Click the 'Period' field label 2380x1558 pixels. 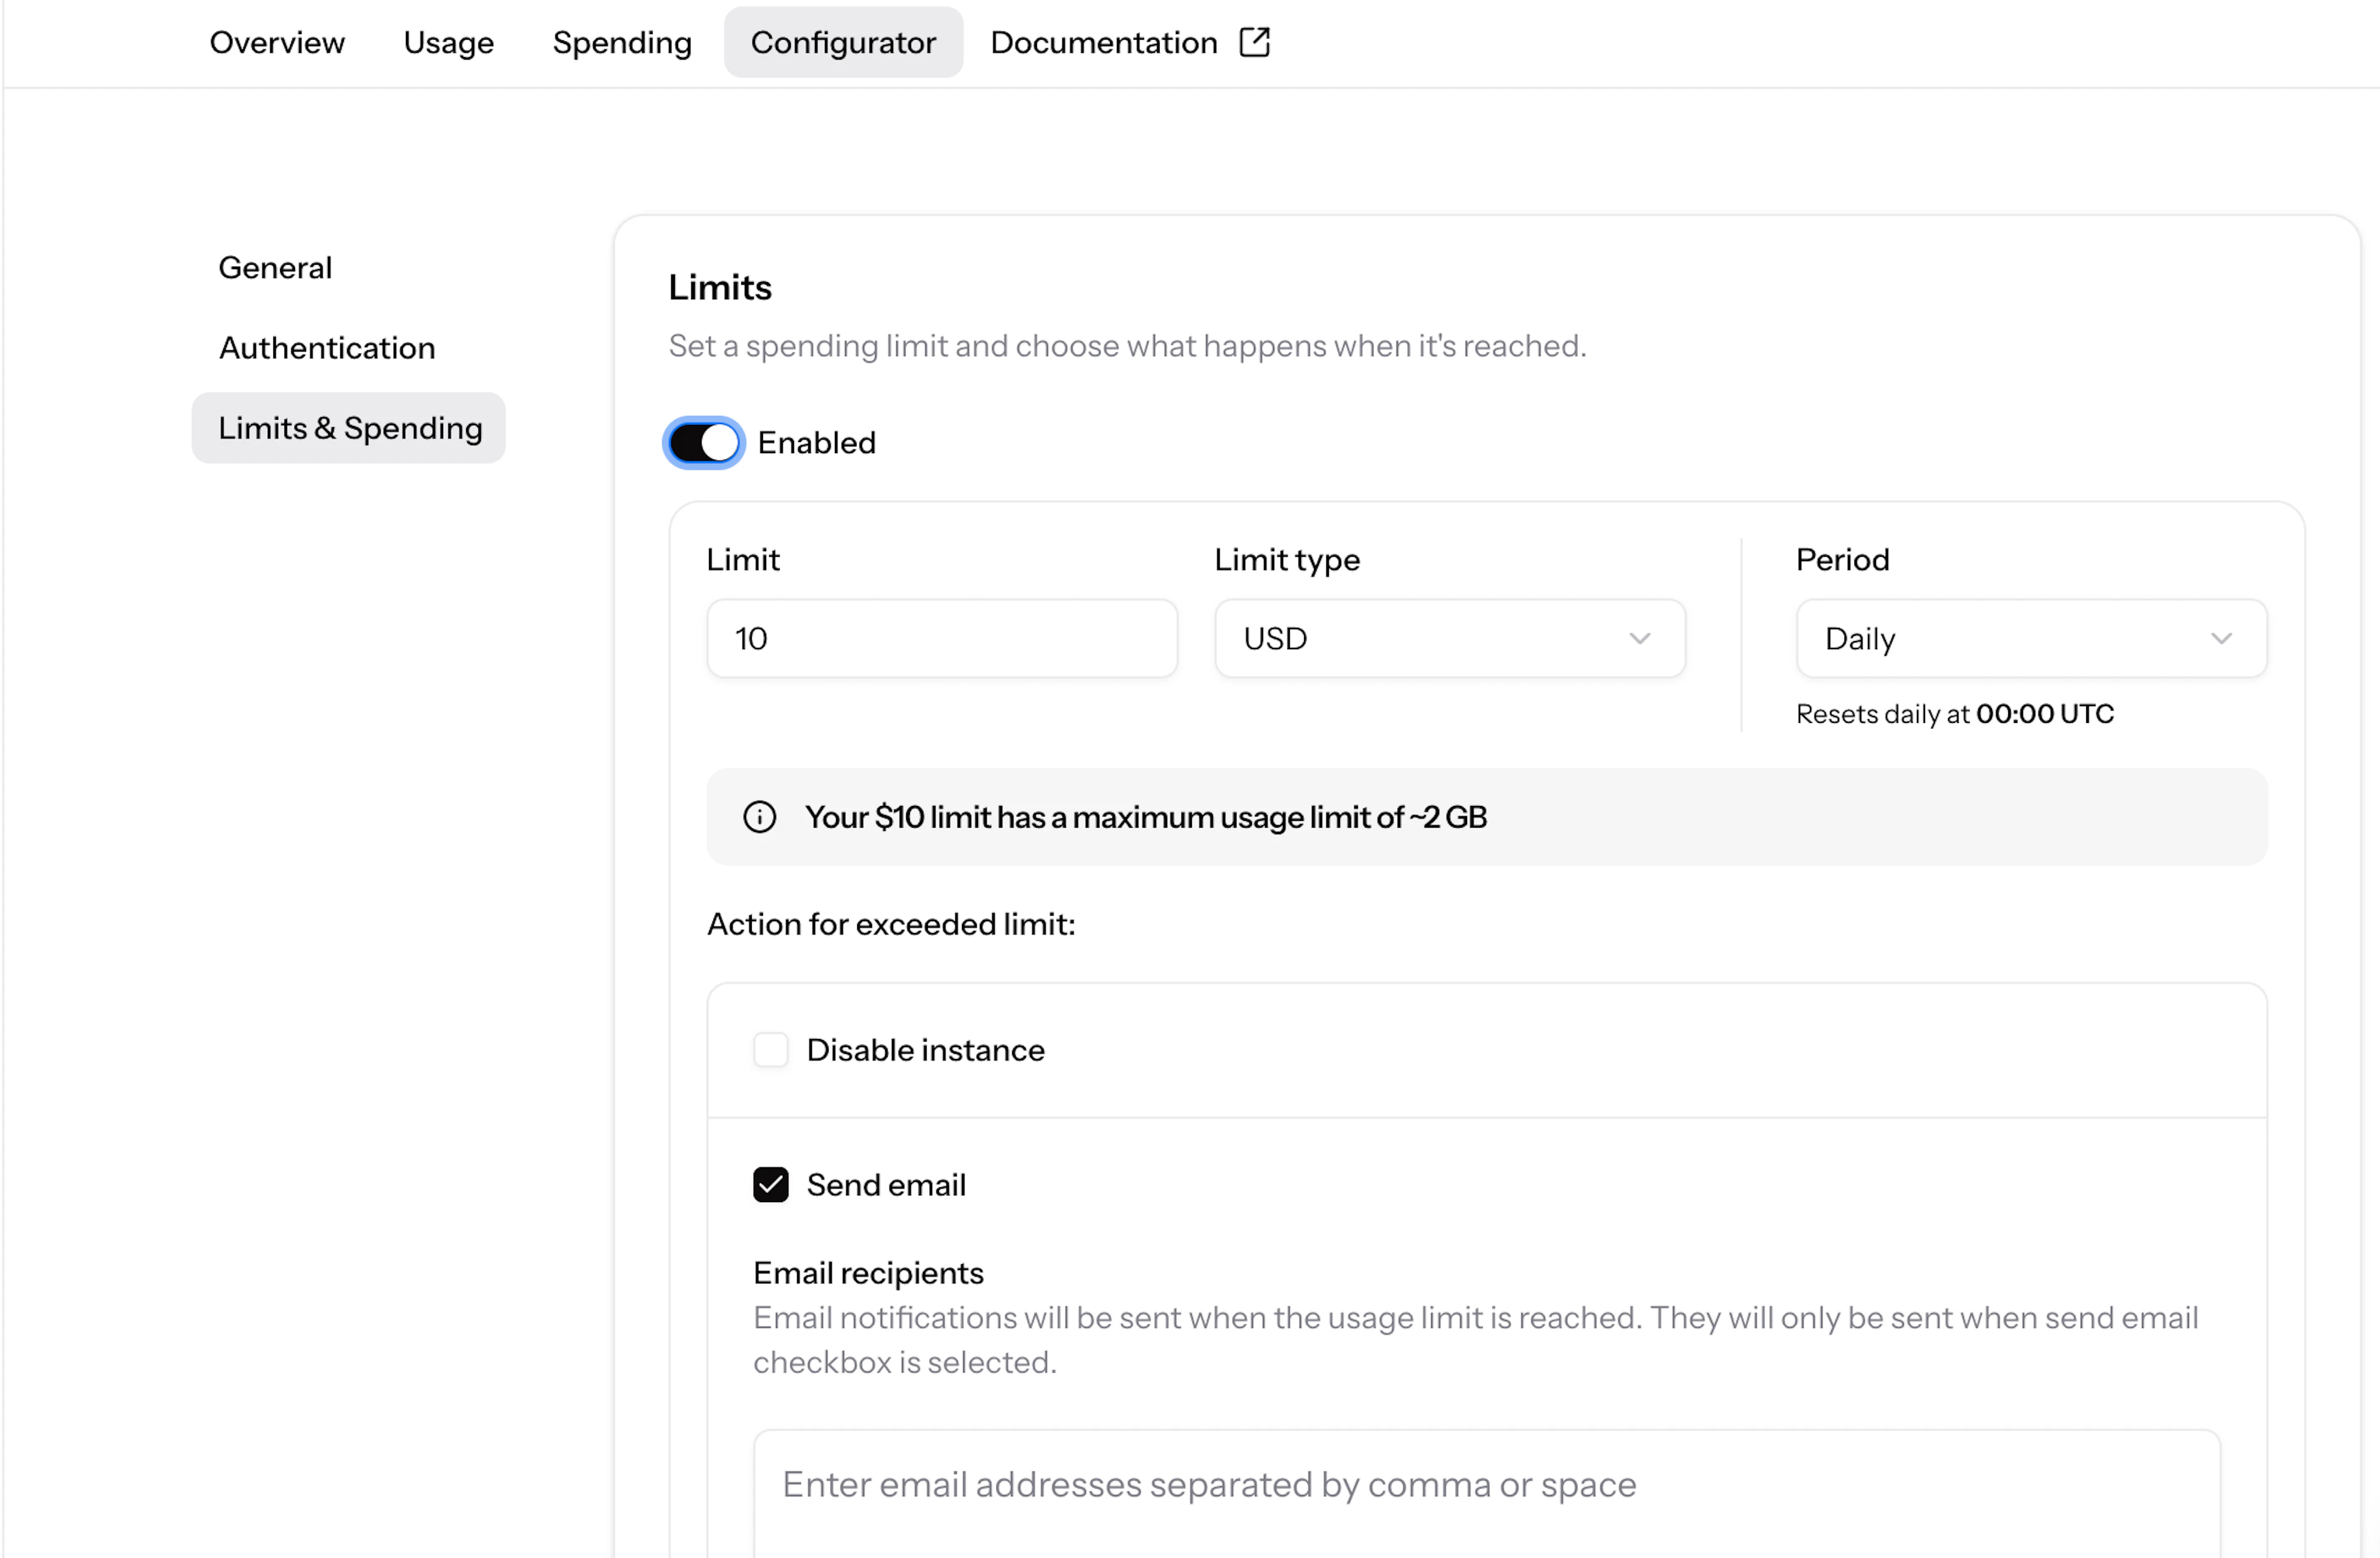tap(1842, 560)
